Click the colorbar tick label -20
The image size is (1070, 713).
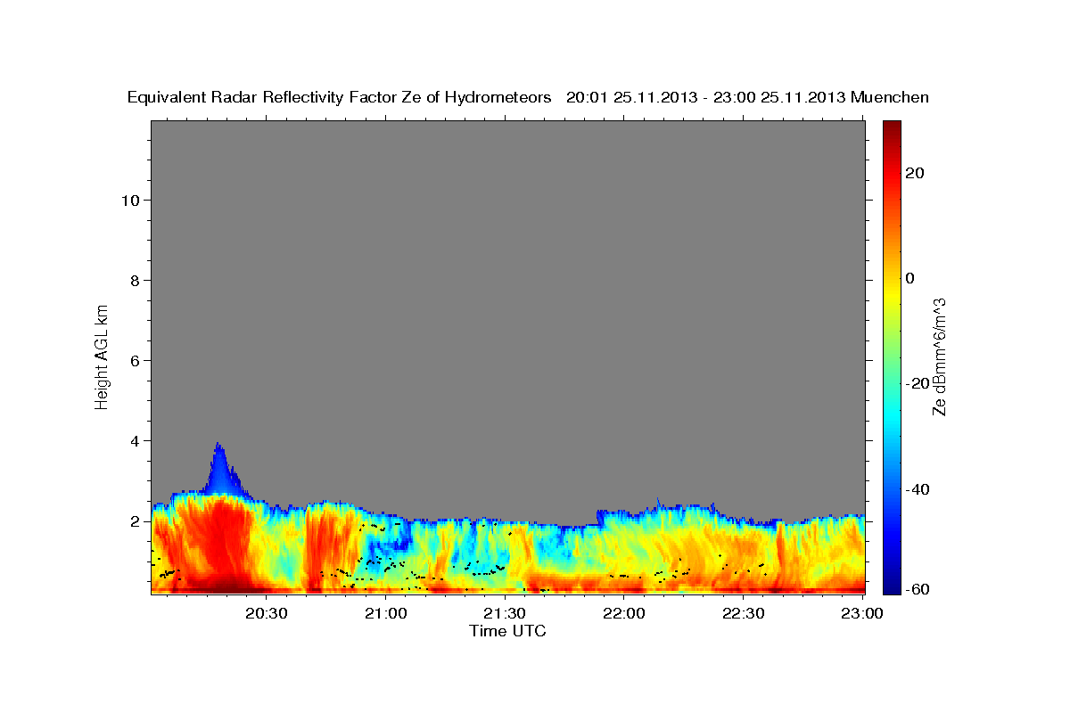918,383
